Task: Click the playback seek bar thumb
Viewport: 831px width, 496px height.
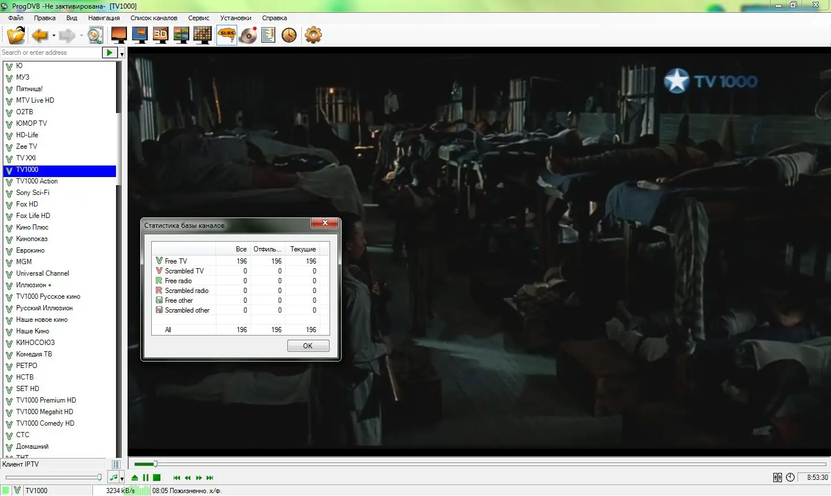Action: pyautogui.click(x=155, y=464)
